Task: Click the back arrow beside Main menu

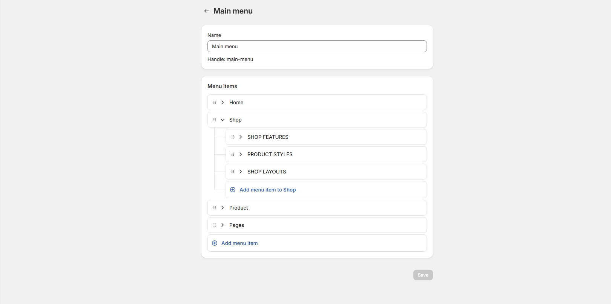Action: coord(207,11)
